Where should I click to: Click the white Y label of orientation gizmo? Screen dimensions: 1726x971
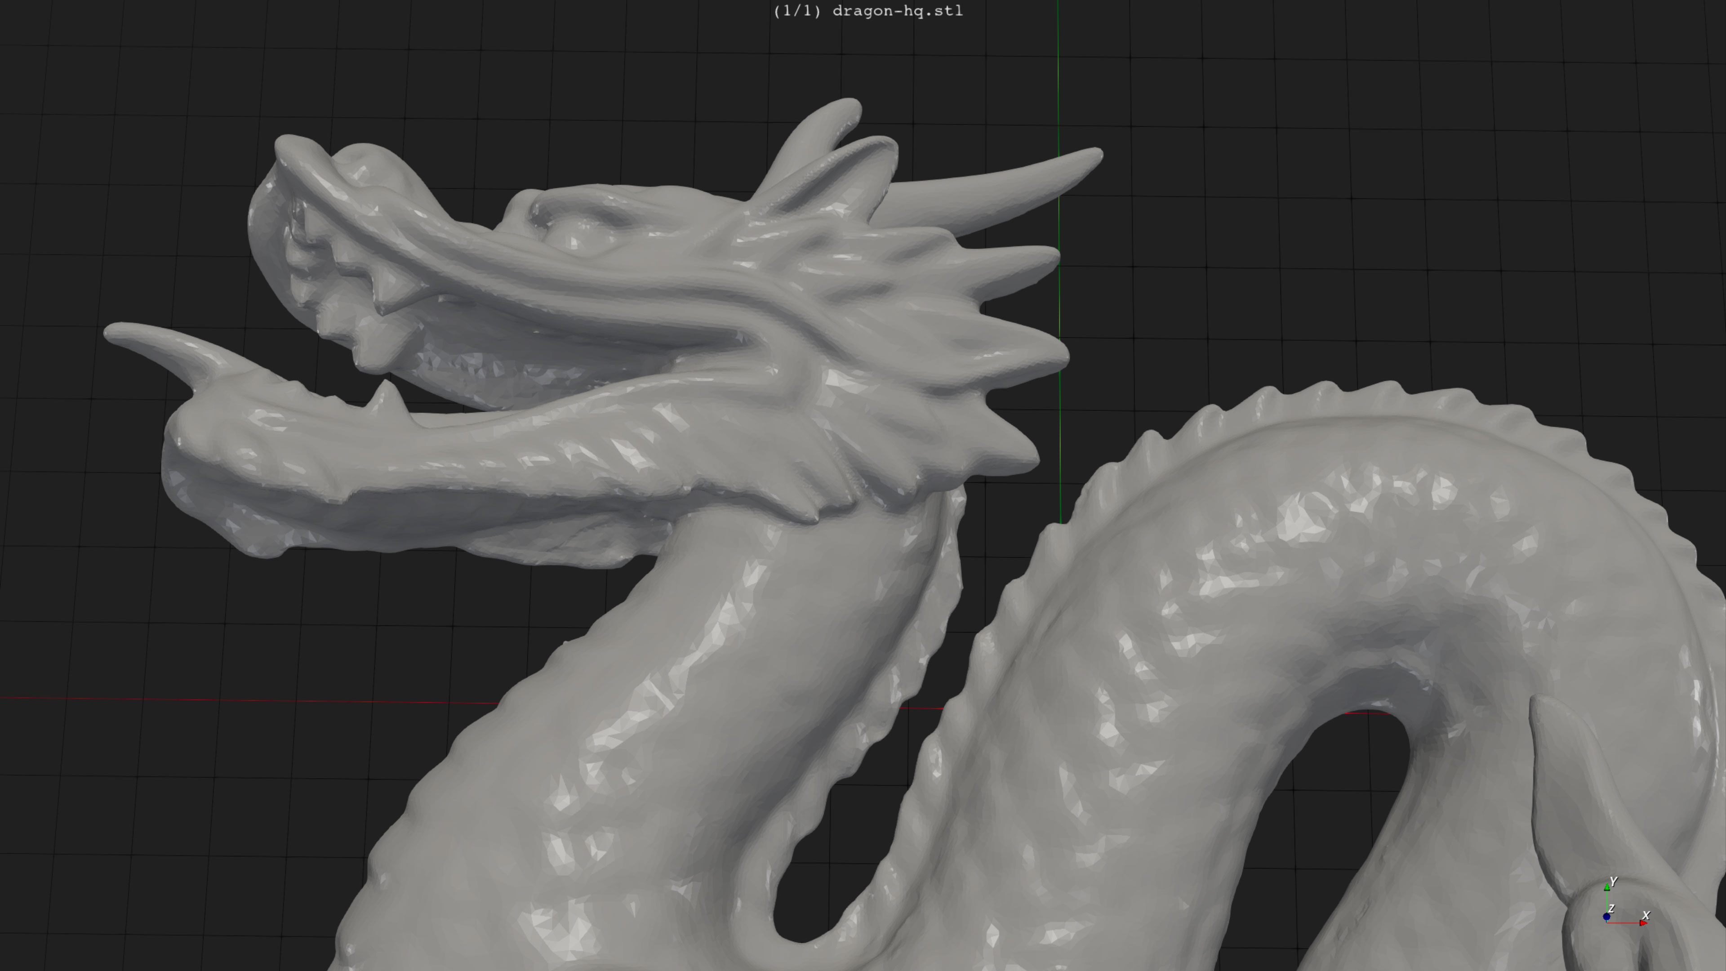click(x=1614, y=881)
